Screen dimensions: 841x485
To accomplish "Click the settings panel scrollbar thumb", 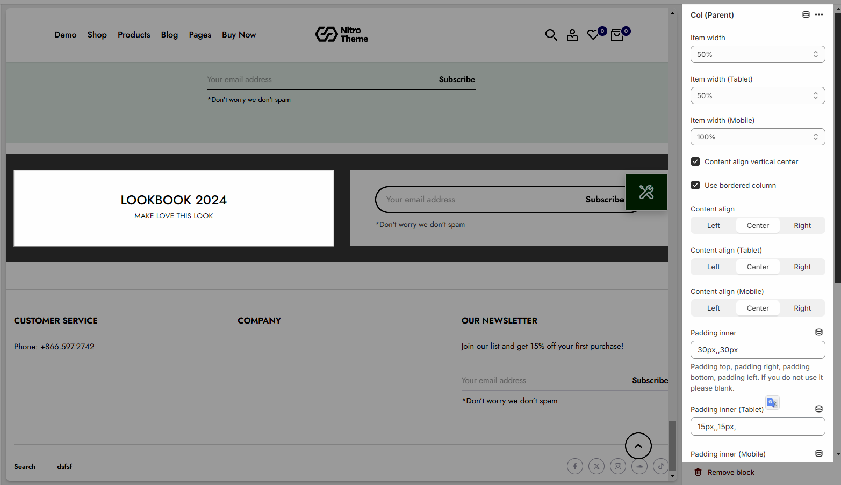I will point(837,148).
